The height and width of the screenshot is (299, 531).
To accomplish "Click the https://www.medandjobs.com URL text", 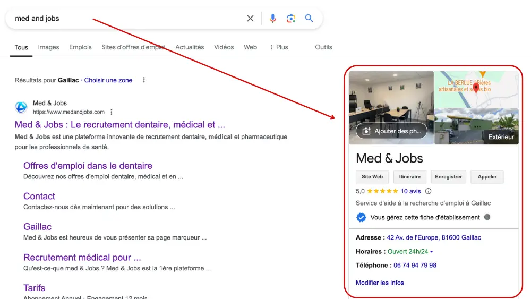I will 68,112.
